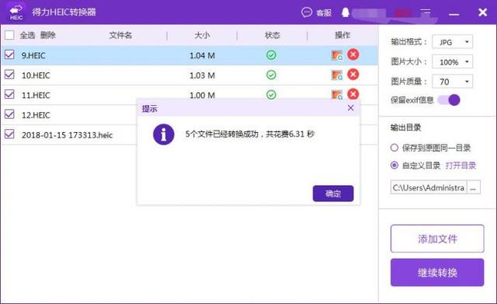This screenshot has height=304, width=497.
Task: Preview image for 9.HEIC row
Action: pos(337,55)
